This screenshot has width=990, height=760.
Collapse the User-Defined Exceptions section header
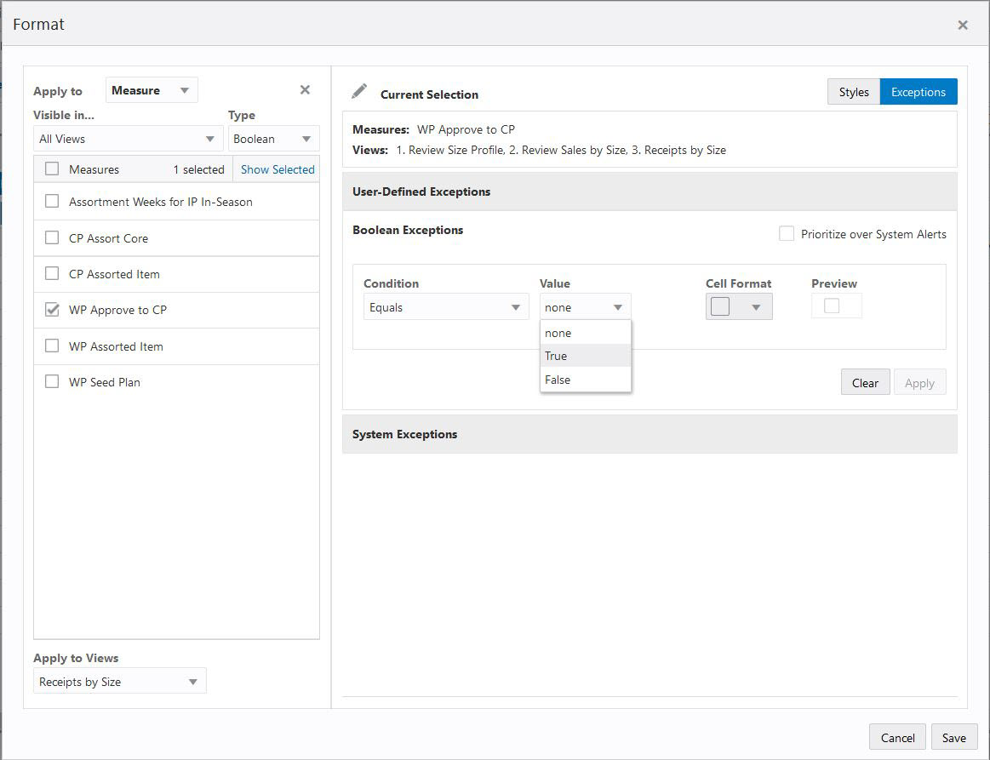[650, 191]
